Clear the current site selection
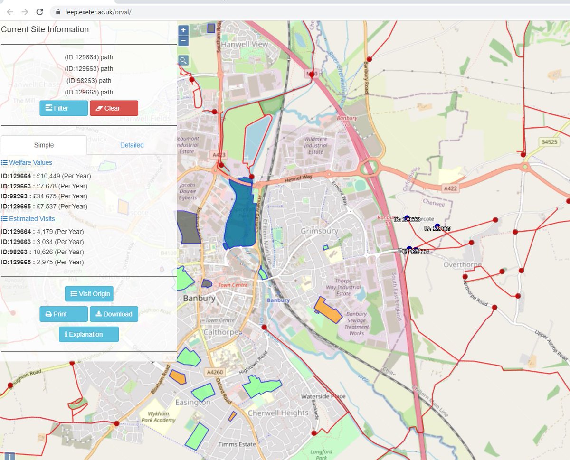 [114, 108]
